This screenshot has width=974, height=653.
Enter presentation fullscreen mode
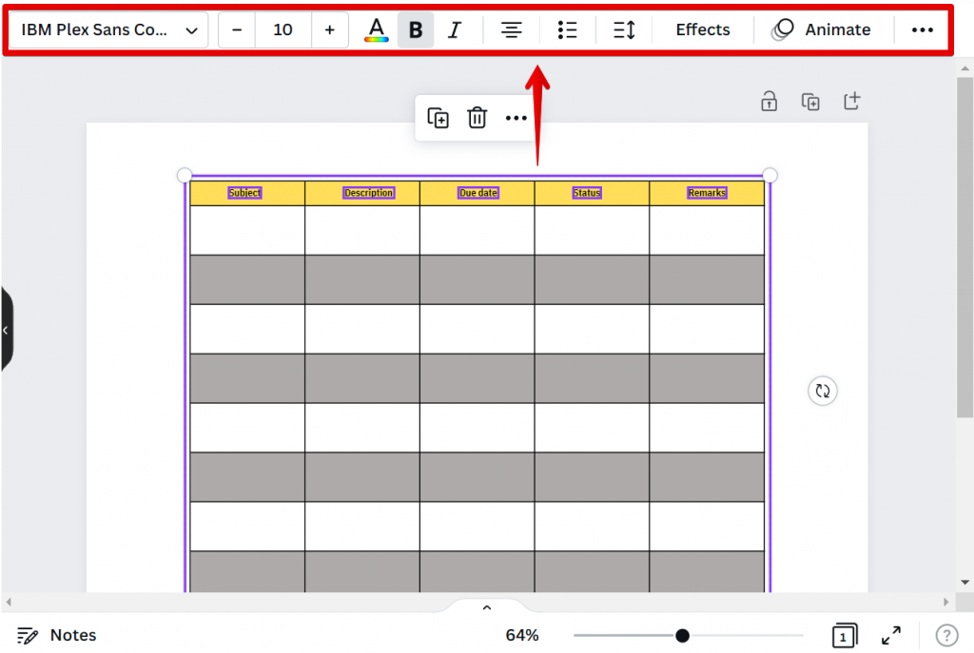point(890,635)
